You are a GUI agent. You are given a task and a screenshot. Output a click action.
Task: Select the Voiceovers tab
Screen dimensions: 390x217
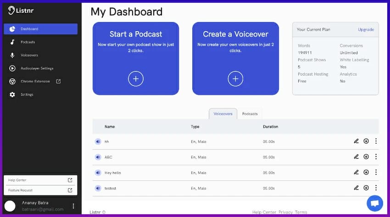point(223,114)
